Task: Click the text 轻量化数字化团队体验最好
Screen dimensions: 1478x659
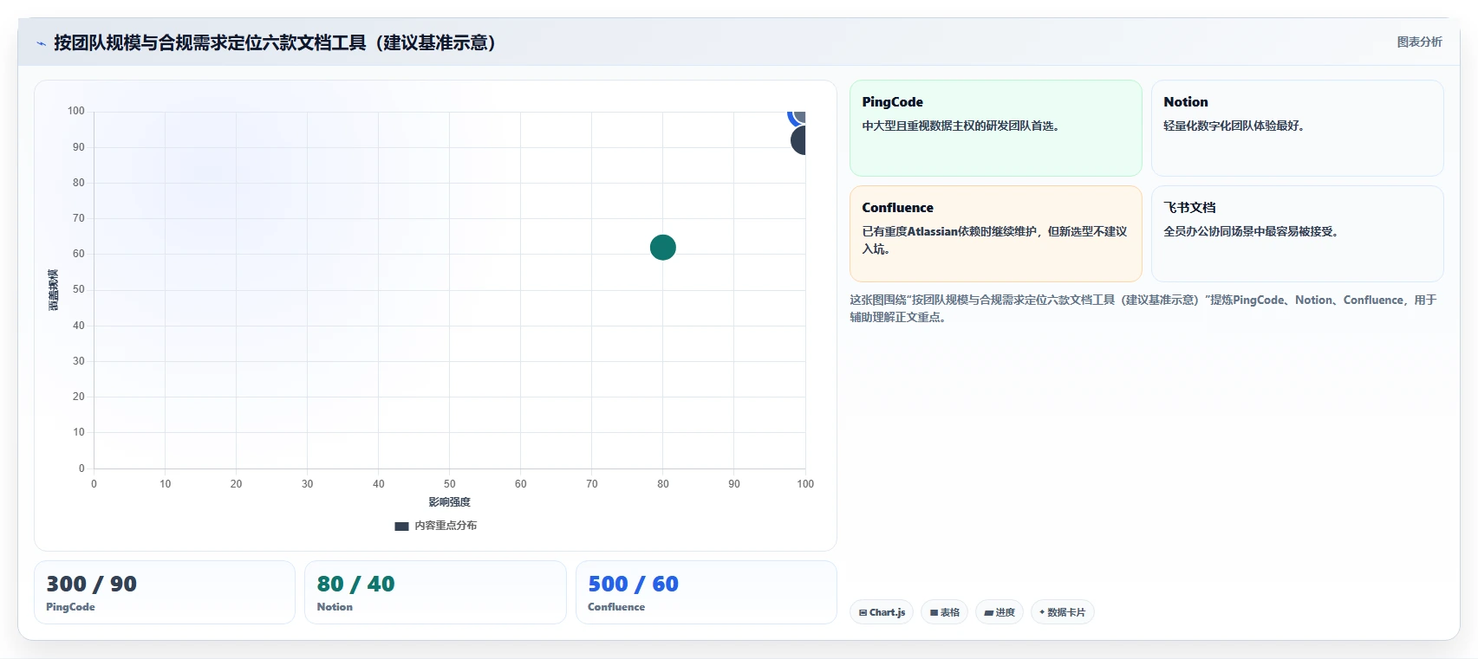Action: tap(1234, 126)
